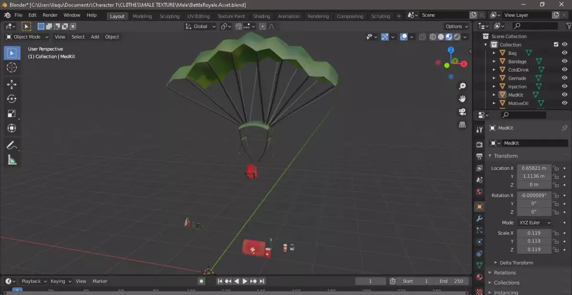Open the Global orientation dropdown
This screenshot has height=295, width=572.
[201, 26]
